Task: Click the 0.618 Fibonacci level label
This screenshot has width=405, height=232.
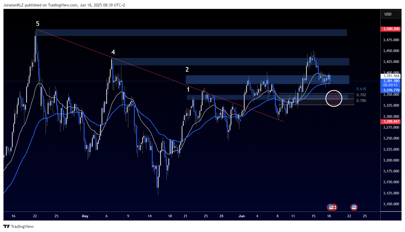Action: point(361,89)
